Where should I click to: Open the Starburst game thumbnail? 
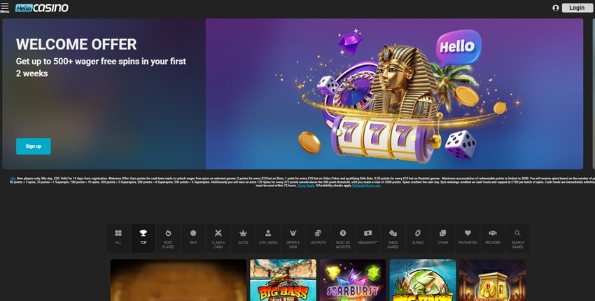[x=353, y=280]
